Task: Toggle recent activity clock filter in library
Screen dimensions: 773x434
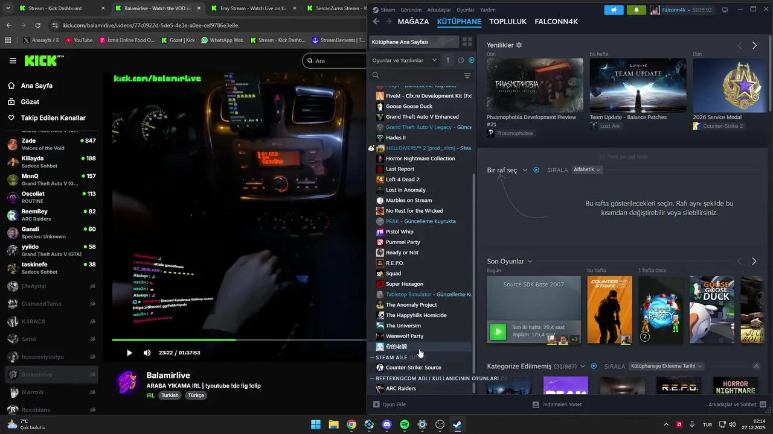Action: (461, 60)
